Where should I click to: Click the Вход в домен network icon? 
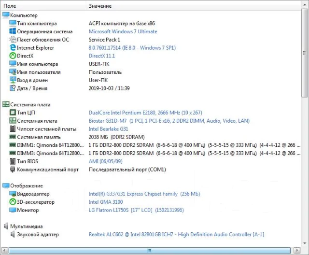[13, 80]
